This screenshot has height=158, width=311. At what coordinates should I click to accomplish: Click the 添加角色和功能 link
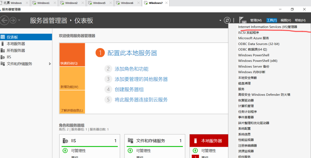[132, 69]
